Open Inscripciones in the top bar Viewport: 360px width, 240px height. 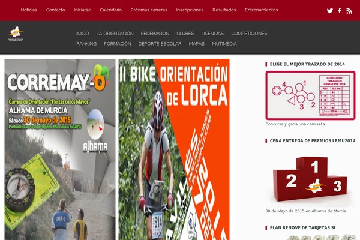click(x=190, y=10)
